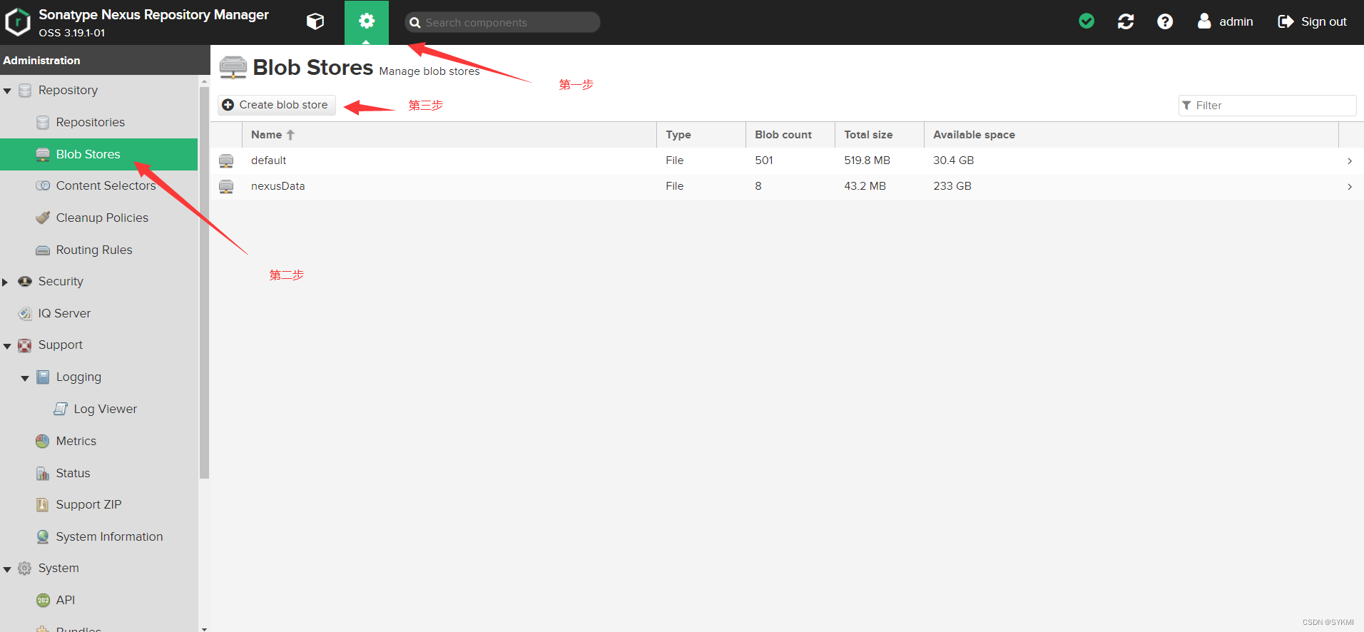Open API menu item
Viewport: 1364px width, 632px height.
pyautogui.click(x=99, y=600)
